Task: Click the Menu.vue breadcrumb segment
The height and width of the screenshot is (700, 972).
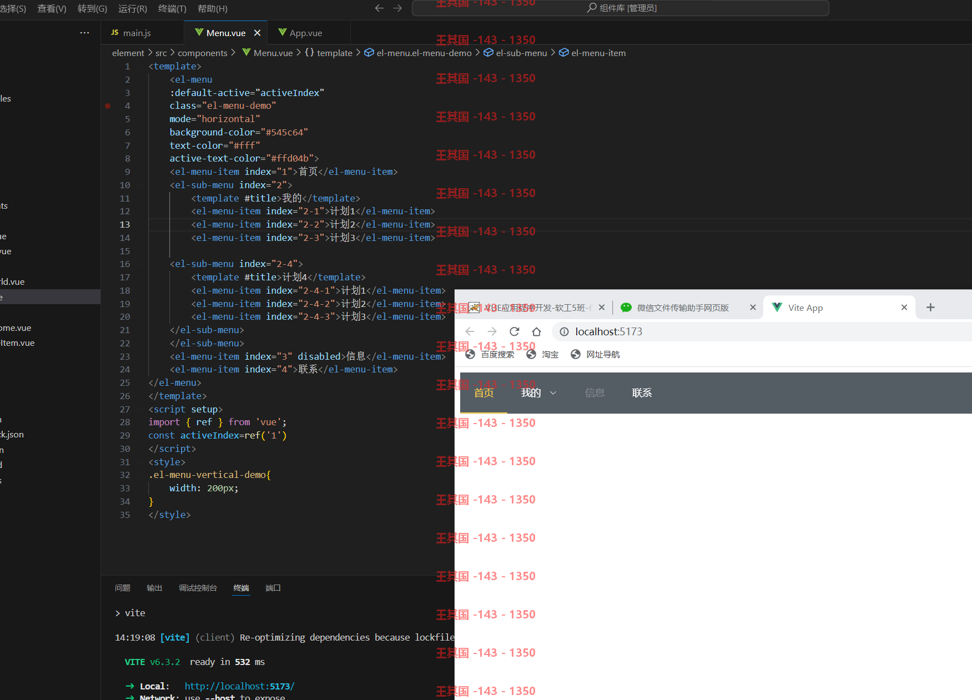Action: click(268, 53)
